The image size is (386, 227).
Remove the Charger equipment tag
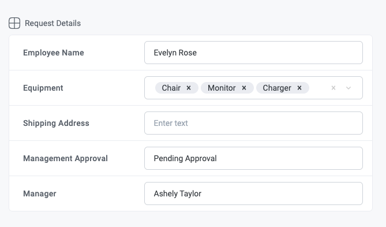pyautogui.click(x=299, y=88)
